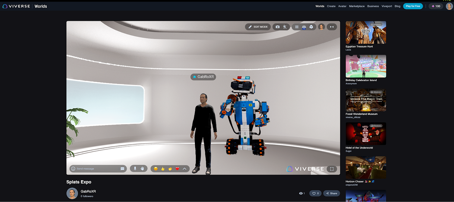This screenshot has height=202, width=454.
Task: Open the avatar motion capture tool
Action: pos(285,27)
